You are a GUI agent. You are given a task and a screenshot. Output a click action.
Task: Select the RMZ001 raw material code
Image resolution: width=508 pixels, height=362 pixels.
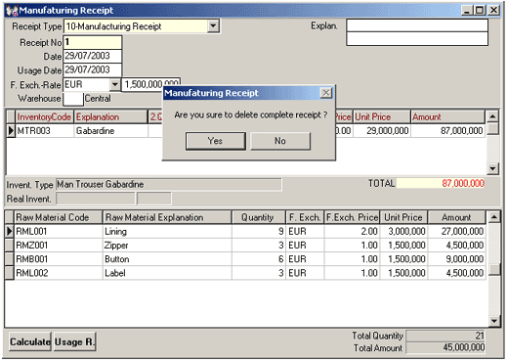[59, 246]
